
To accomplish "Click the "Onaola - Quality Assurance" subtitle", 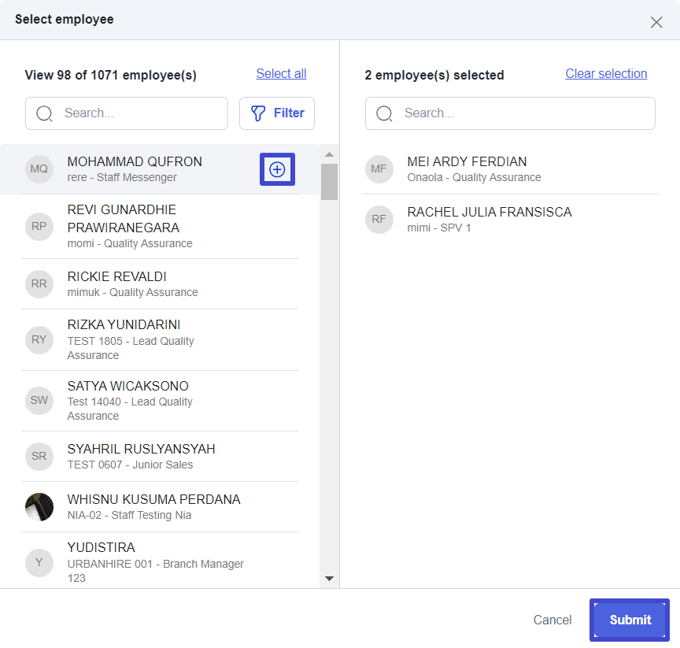I will (474, 177).
